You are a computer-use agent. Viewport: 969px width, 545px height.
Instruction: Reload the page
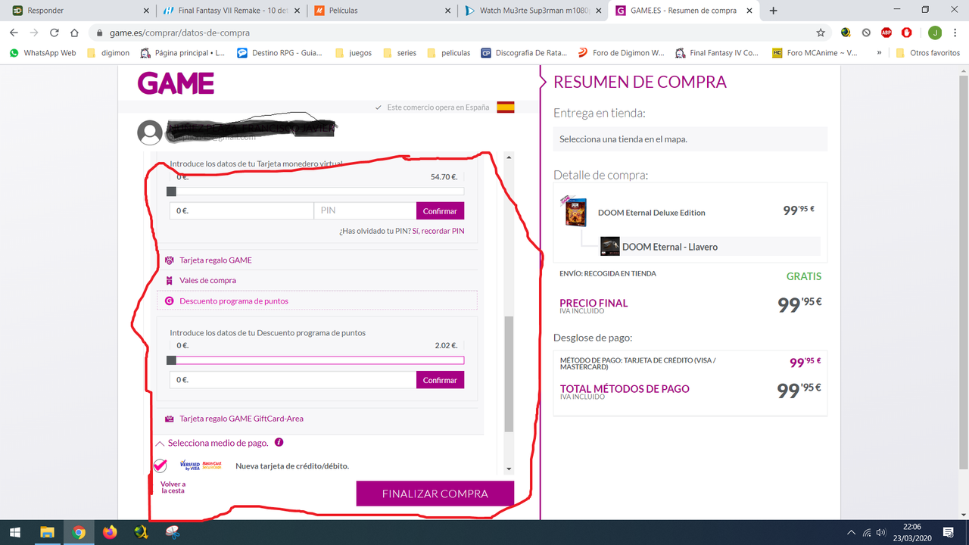55,33
